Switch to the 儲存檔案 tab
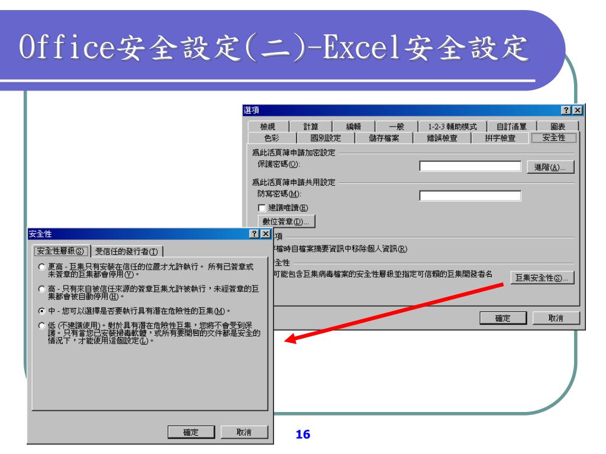 pyautogui.click(x=383, y=138)
